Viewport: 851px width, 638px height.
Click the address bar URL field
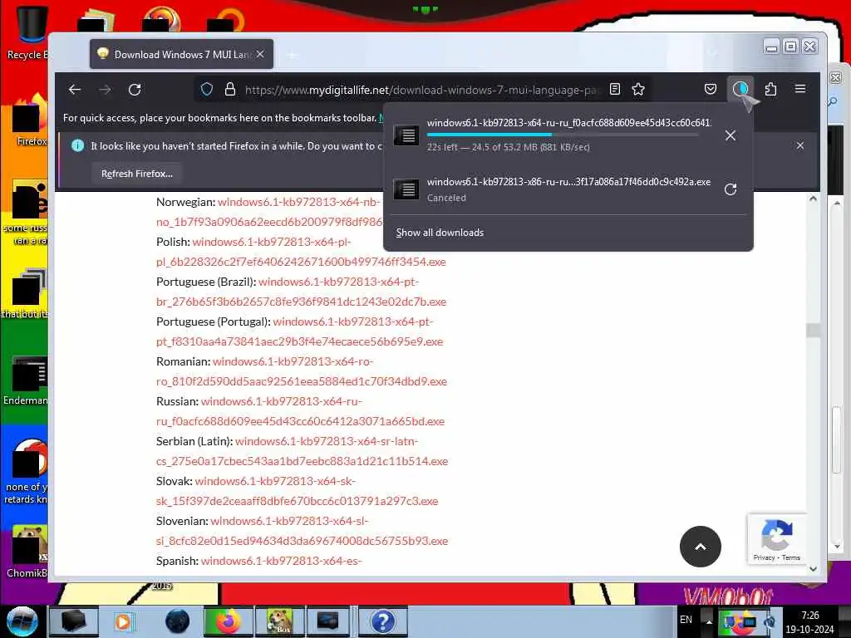coord(421,90)
